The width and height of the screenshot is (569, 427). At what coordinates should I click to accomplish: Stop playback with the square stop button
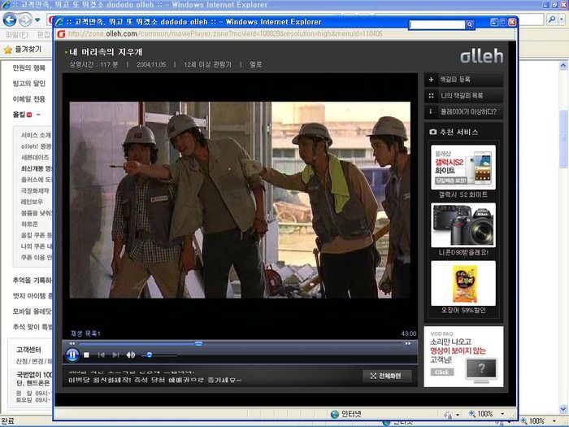[x=86, y=355]
